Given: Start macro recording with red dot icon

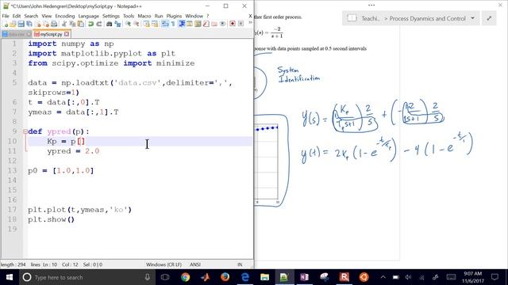Looking at the screenshot, I should (233, 24).
